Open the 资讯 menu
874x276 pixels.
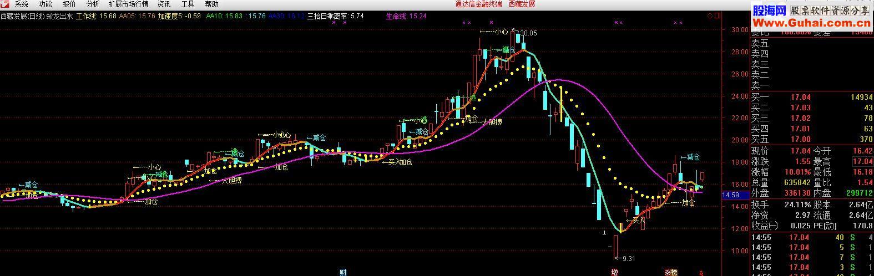[x=164, y=4]
